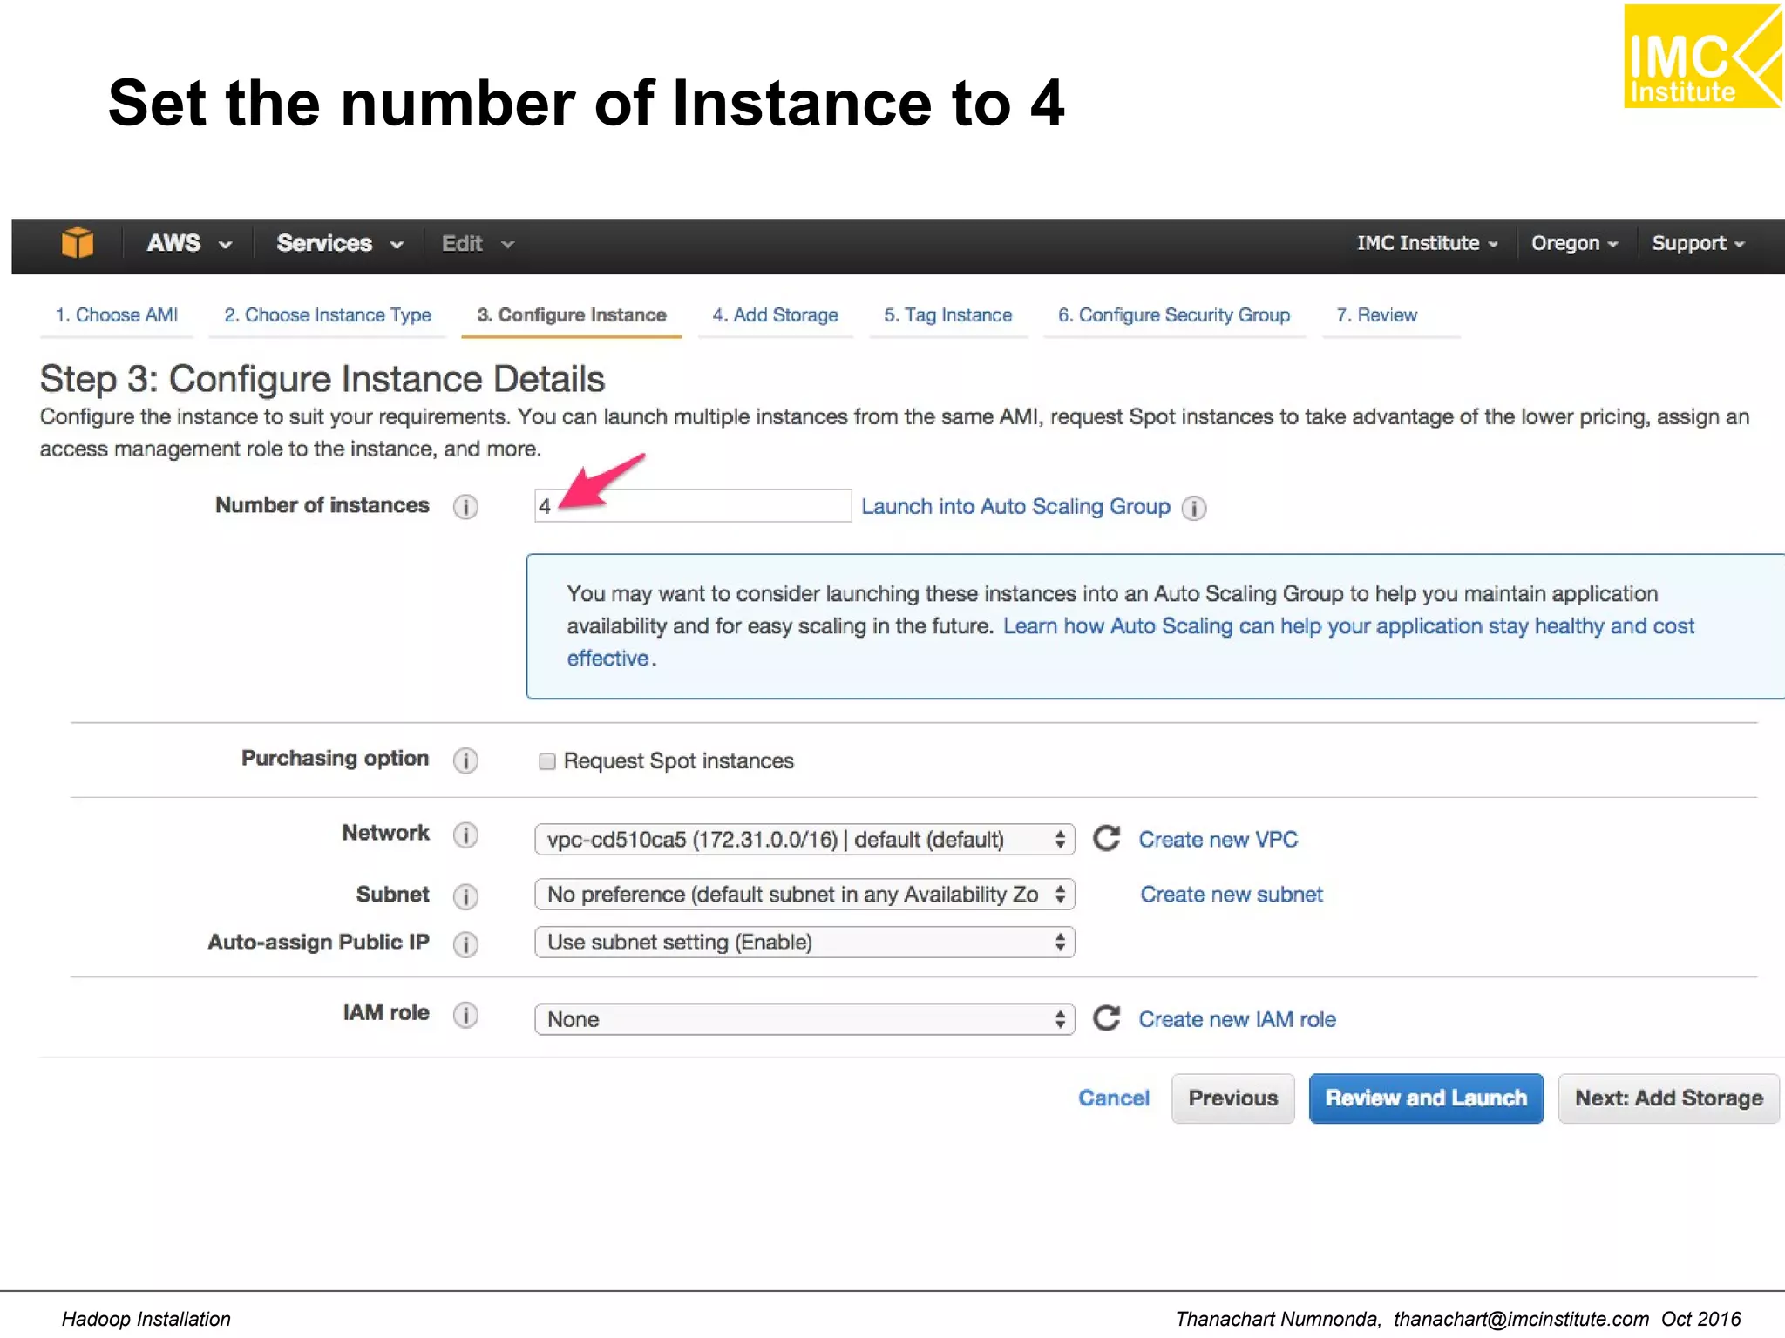Open the Services dropdown menu
1785x1338 pixels.
339,243
